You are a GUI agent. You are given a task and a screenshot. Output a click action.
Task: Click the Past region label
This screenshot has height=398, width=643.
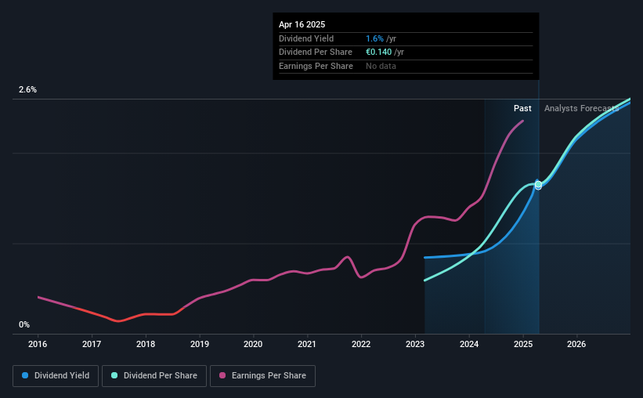tap(522, 108)
